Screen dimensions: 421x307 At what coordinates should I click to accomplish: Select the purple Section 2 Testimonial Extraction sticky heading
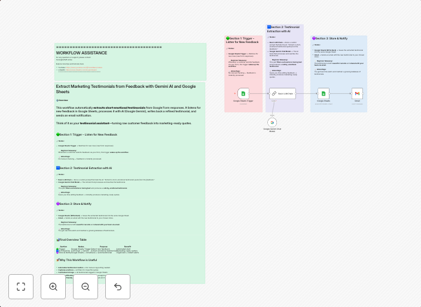click(x=283, y=29)
